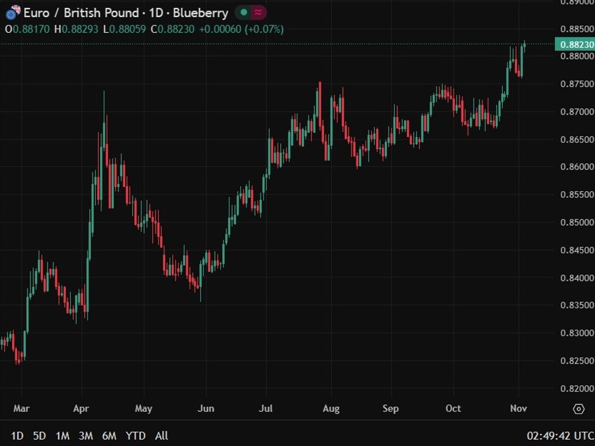Expand the All time range option

pyautogui.click(x=161, y=436)
